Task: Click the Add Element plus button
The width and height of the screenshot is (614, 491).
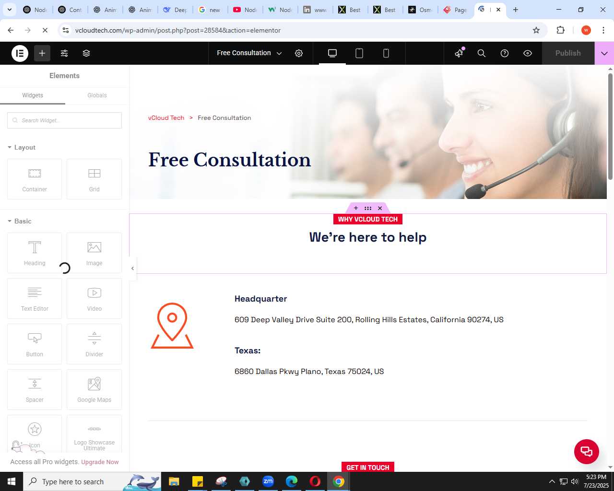Action: [x=42, y=53]
